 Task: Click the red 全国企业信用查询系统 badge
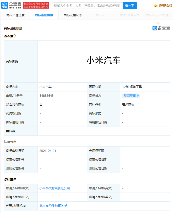click(x=36, y=6)
